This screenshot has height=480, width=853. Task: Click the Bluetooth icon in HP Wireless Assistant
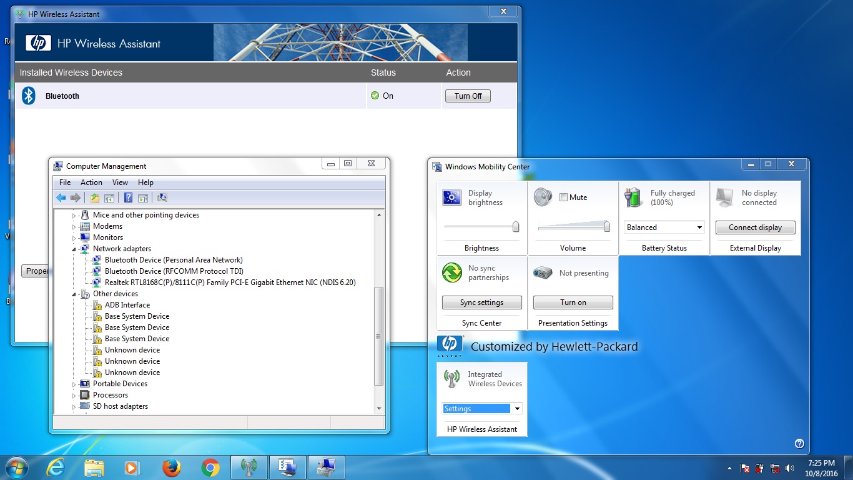[29, 96]
